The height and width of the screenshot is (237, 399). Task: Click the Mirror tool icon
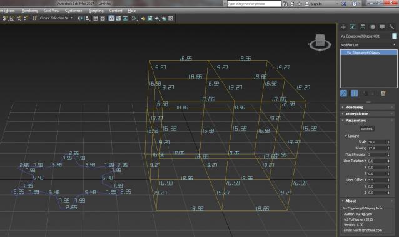pos(80,18)
